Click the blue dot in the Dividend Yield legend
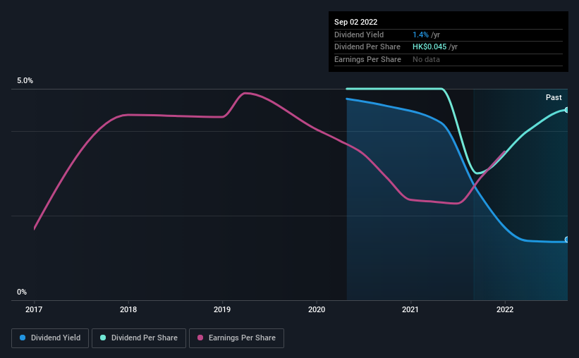The image size is (579, 358). point(23,338)
